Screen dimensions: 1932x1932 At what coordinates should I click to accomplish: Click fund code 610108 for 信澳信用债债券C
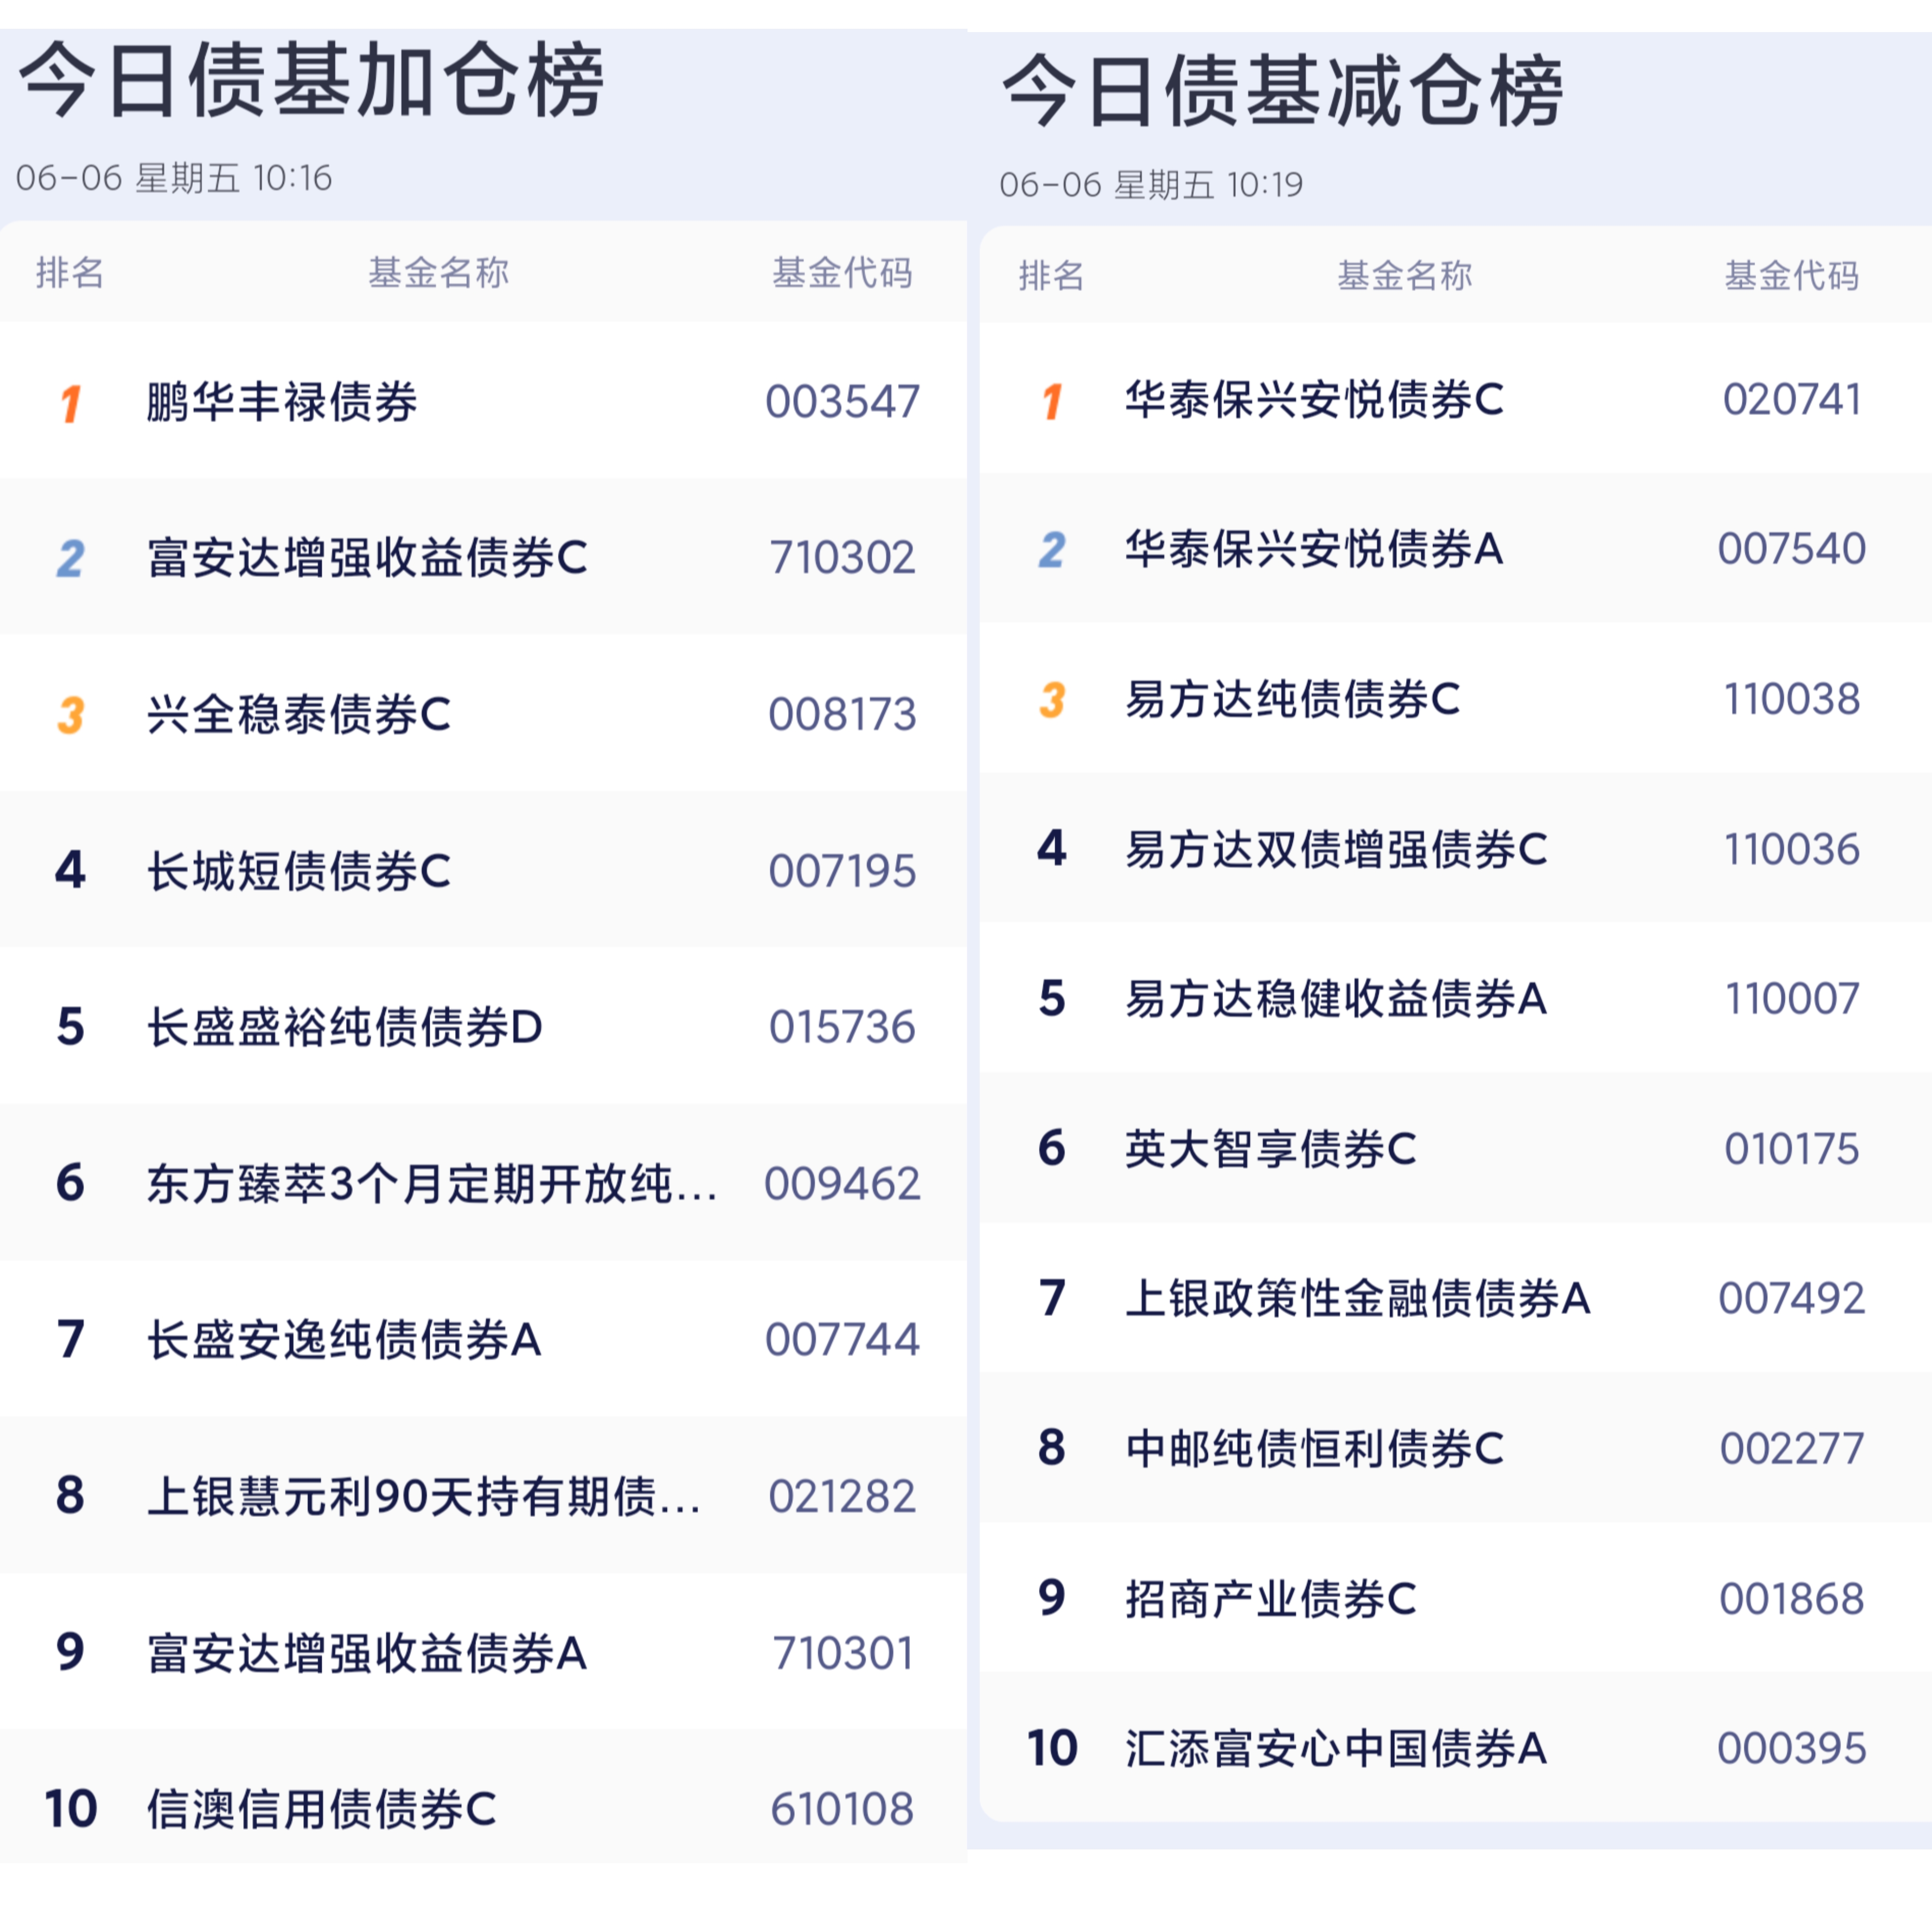(x=843, y=1809)
